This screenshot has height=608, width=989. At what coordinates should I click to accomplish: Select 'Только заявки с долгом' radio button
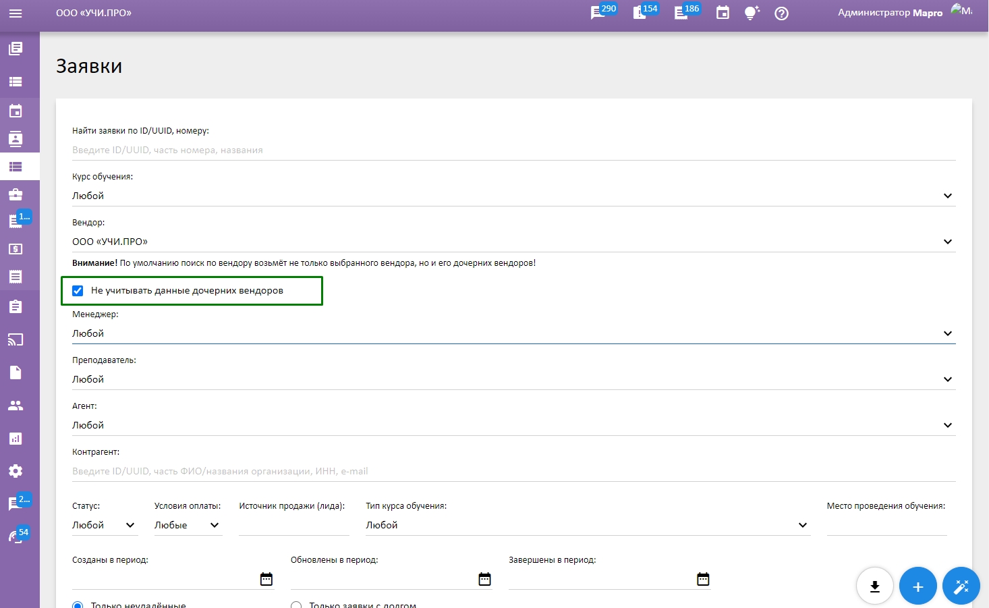(296, 605)
